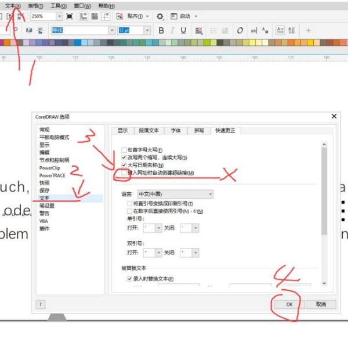Open options via the gear icon
This screenshot has width=348, height=338.
tap(160, 16)
